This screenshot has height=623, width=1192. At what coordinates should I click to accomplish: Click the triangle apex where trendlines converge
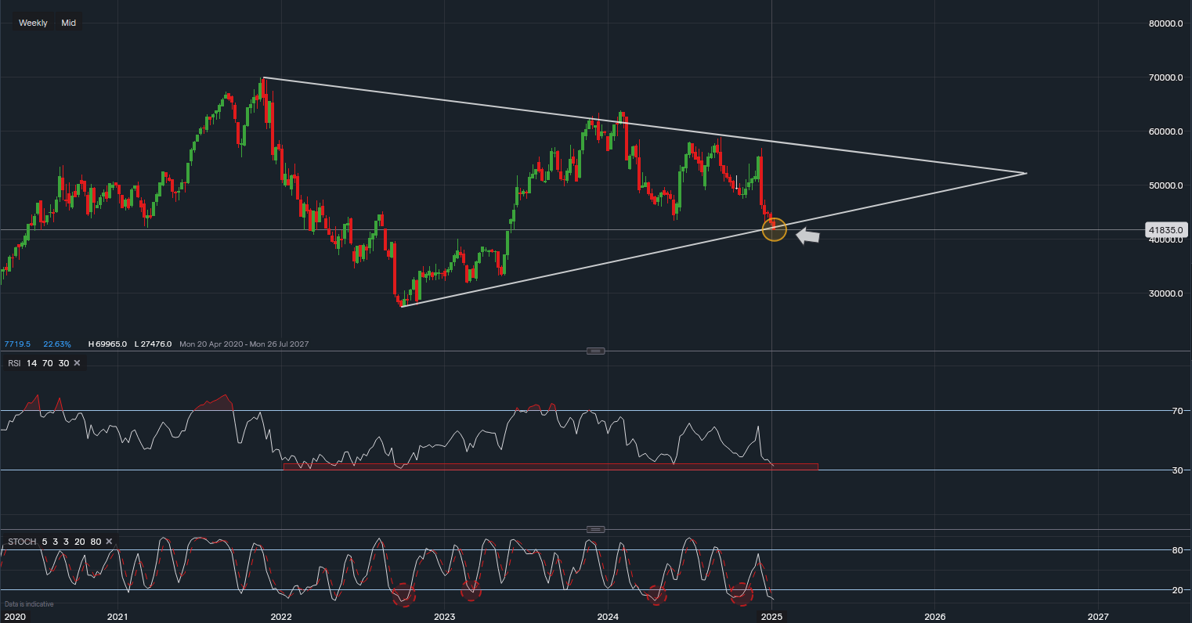[1025, 173]
